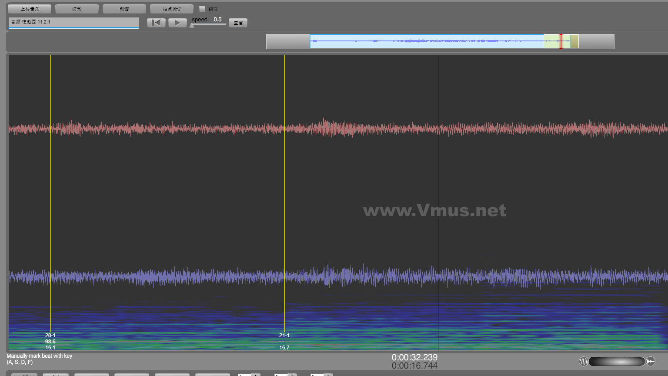Image resolution: width=668 pixels, height=376 pixels.
Task: Select the yellow beat marker labeled 20-1
Action: click(50, 196)
